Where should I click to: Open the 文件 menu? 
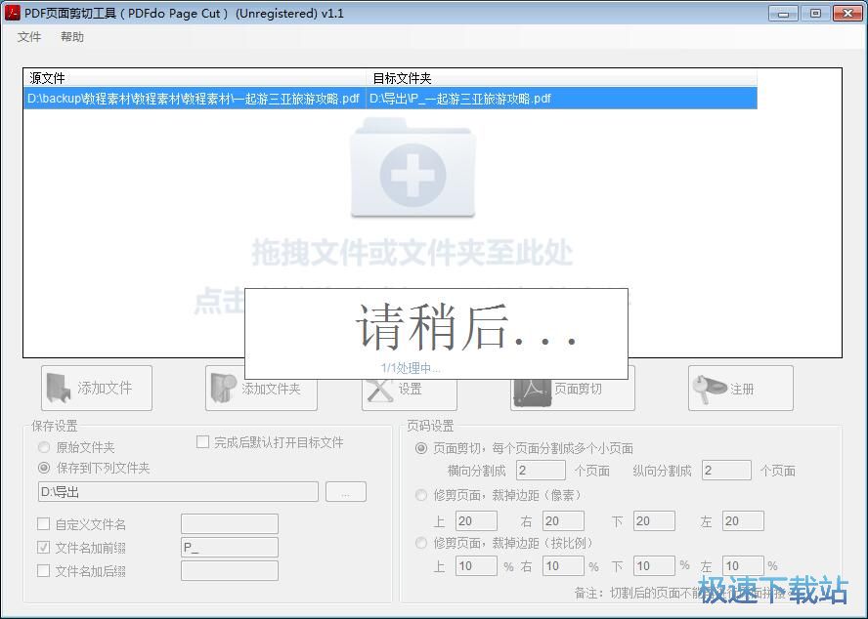click(x=29, y=36)
